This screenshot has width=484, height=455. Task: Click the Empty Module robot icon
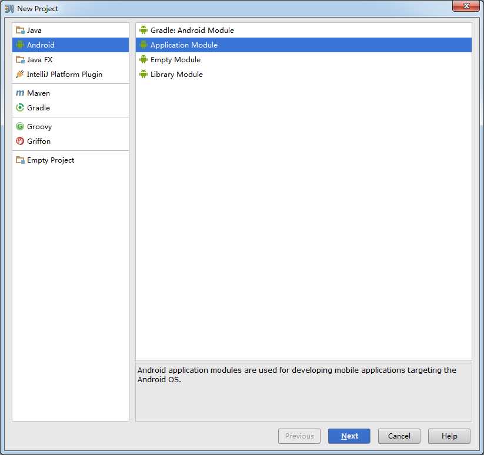143,59
